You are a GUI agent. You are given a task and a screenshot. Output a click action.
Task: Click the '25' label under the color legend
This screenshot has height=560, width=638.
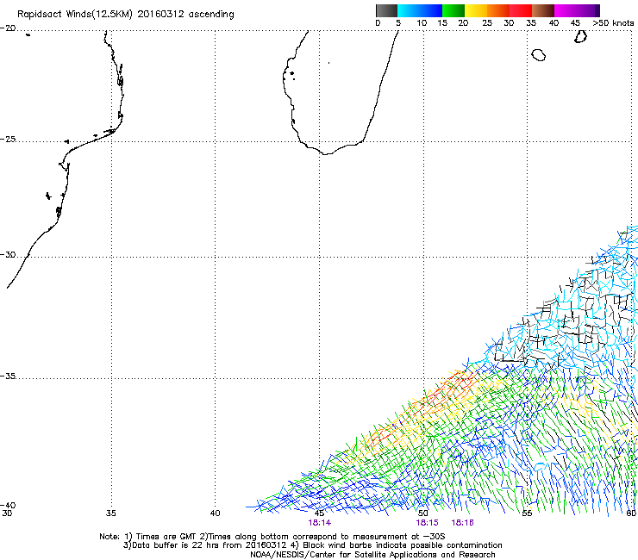(487, 23)
